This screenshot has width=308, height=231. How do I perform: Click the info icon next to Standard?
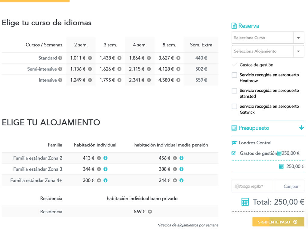(x=60, y=58)
